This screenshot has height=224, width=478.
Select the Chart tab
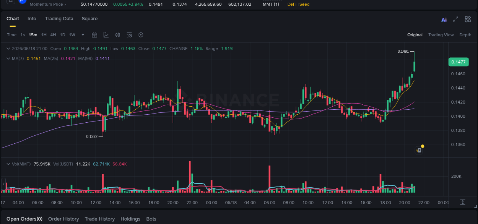coord(13,19)
